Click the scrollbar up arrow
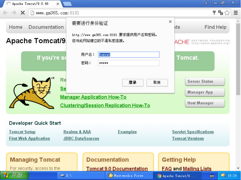Viewport: 241px width, 180px height. click(238, 21)
